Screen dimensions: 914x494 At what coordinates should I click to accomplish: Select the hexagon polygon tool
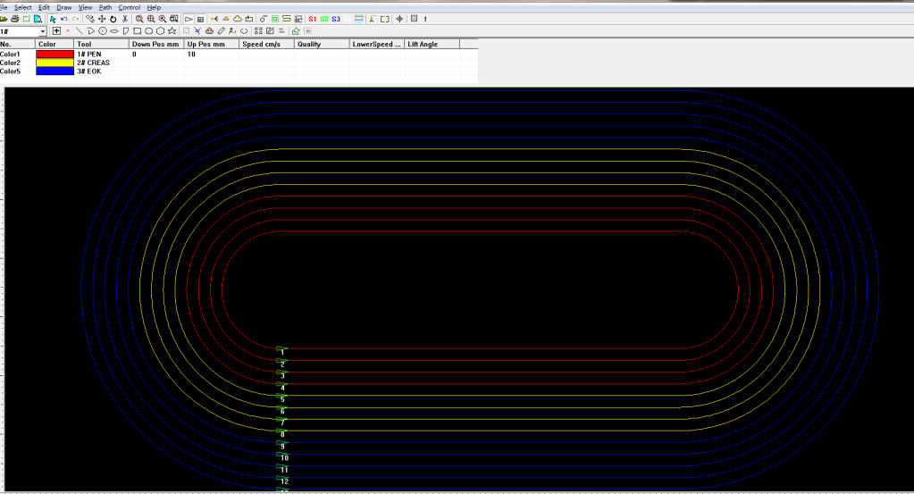coord(159,31)
